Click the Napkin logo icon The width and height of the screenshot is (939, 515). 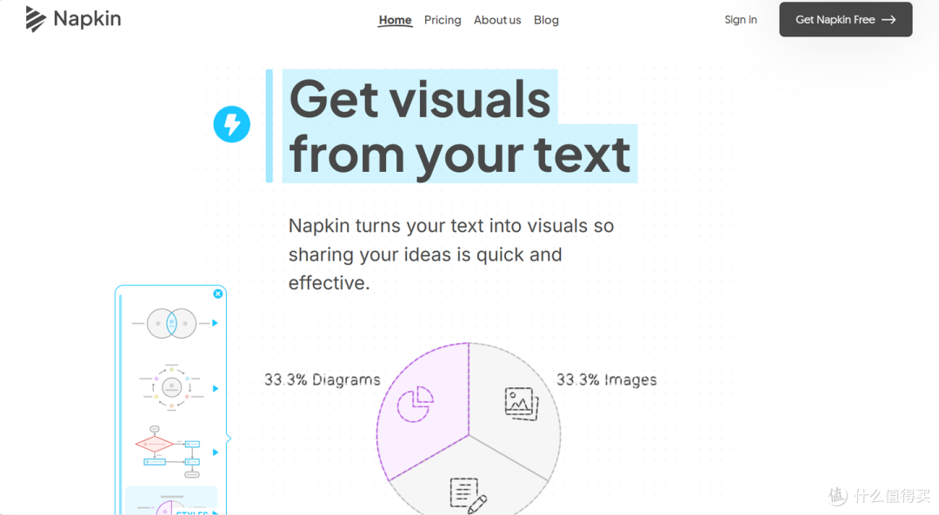(x=36, y=19)
